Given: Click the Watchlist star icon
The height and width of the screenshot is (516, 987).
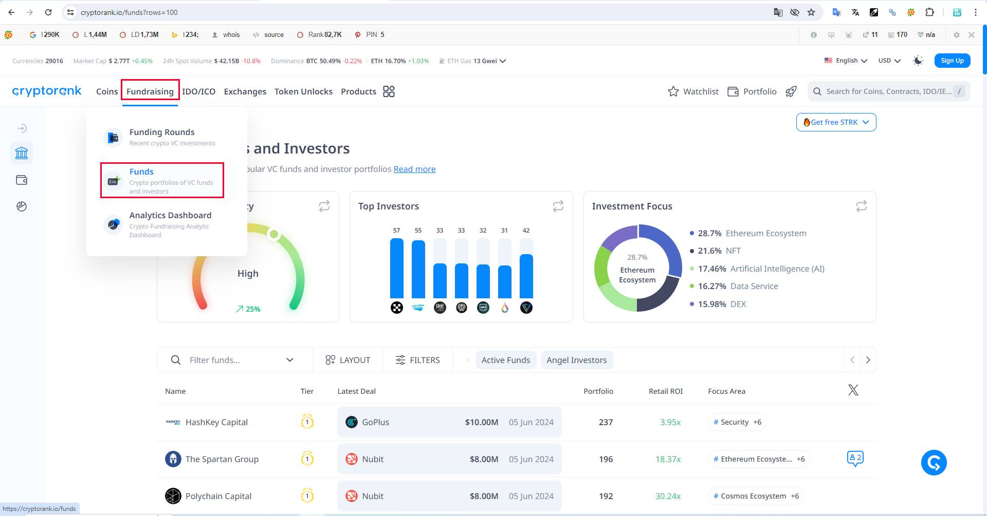Looking at the screenshot, I should 673,91.
